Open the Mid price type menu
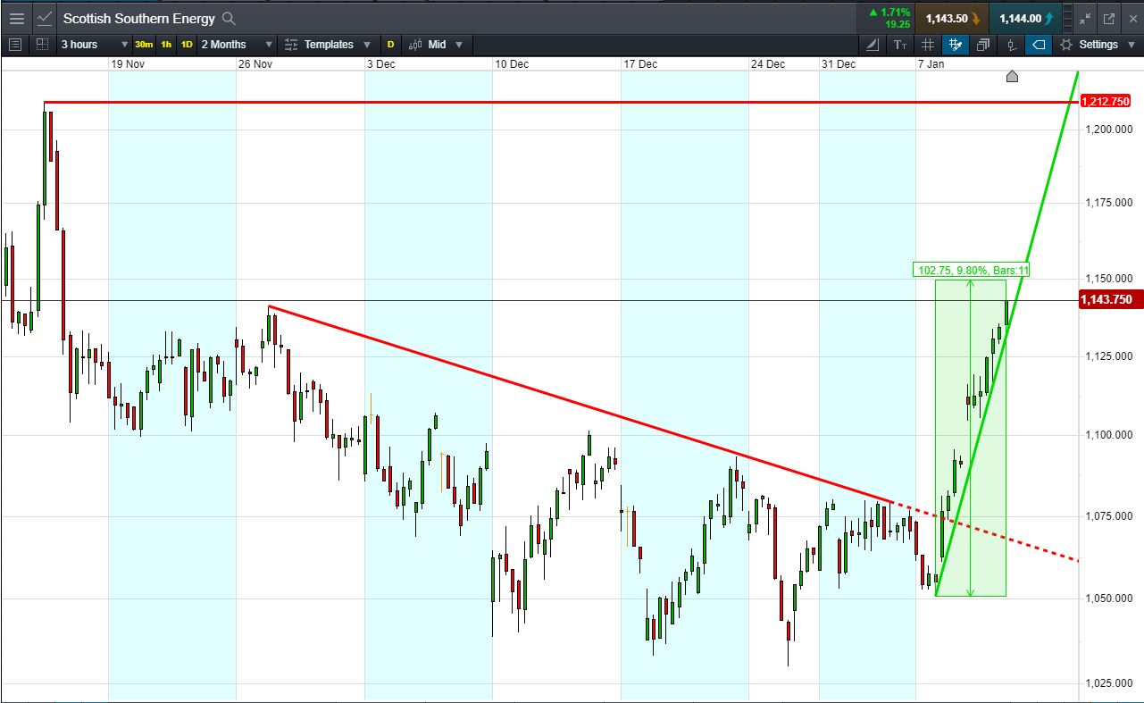 [438, 45]
